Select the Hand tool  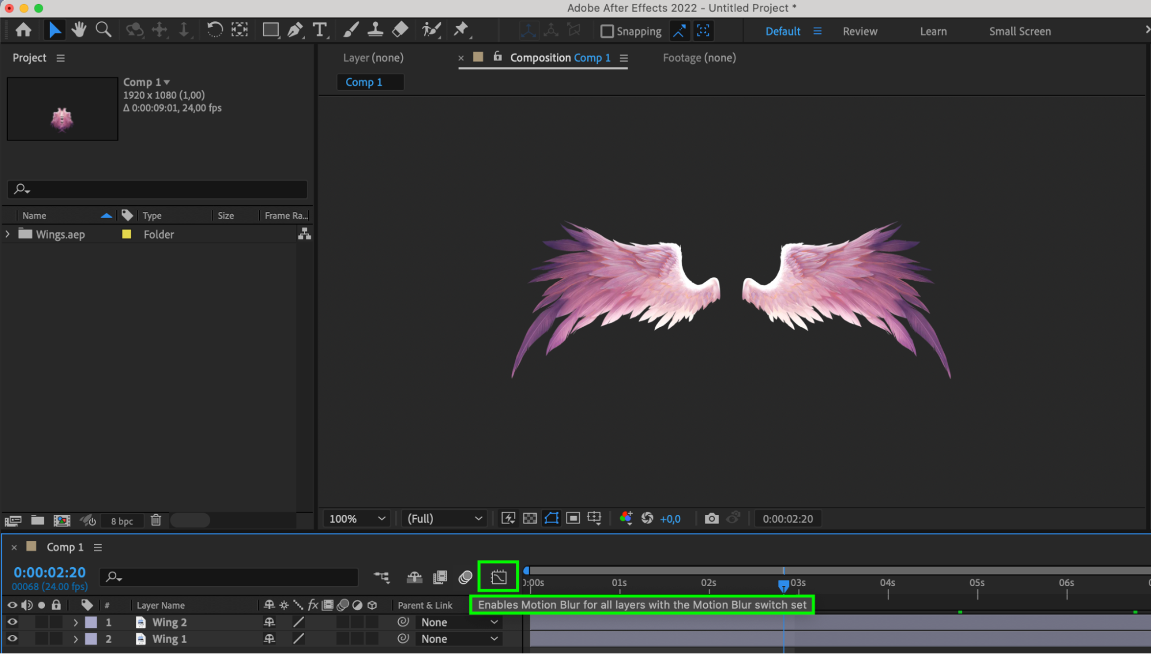click(x=79, y=30)
